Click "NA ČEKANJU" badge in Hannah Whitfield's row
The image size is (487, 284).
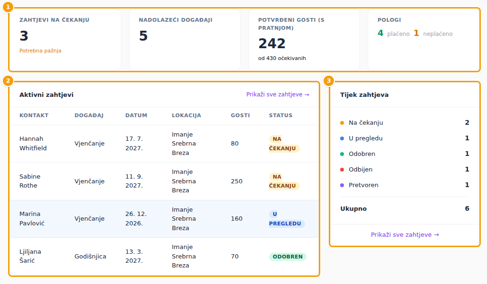[284, 144]
